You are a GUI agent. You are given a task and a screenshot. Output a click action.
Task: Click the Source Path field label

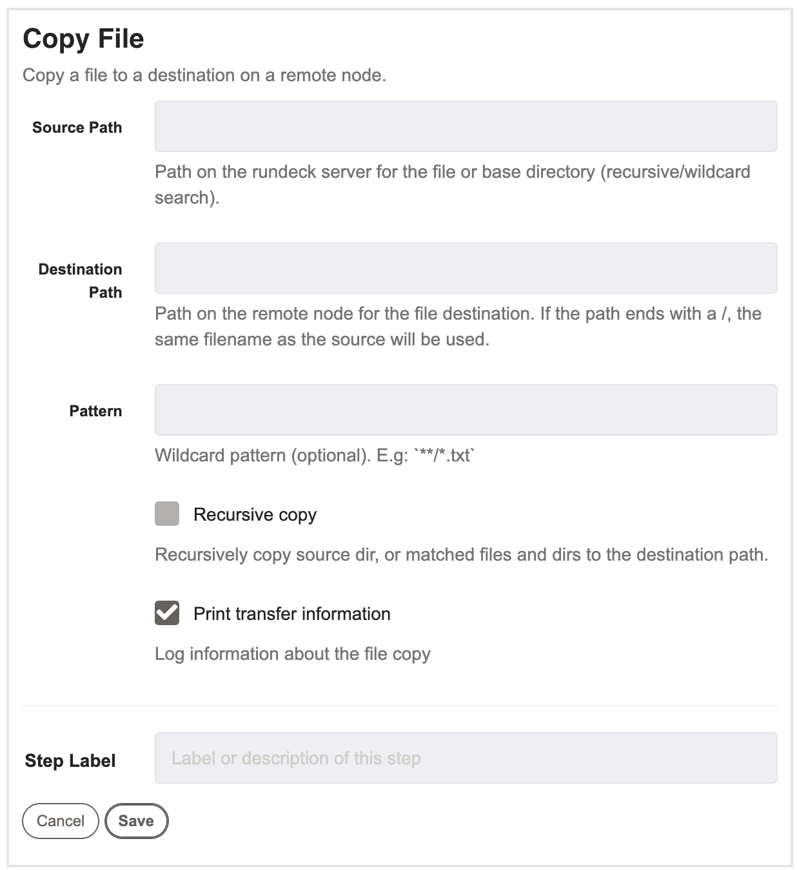(x=77, y=128)
